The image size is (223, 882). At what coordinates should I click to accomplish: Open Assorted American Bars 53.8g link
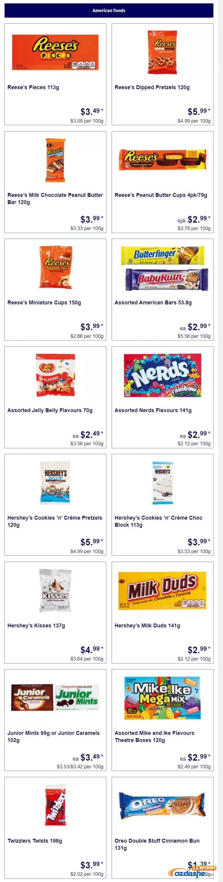[153, 303]
